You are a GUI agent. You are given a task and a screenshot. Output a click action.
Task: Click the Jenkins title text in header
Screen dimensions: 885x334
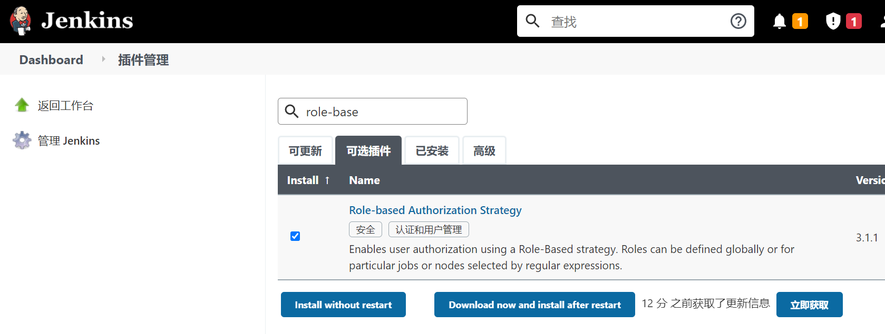pyautogui.click(x=87, y=21)
